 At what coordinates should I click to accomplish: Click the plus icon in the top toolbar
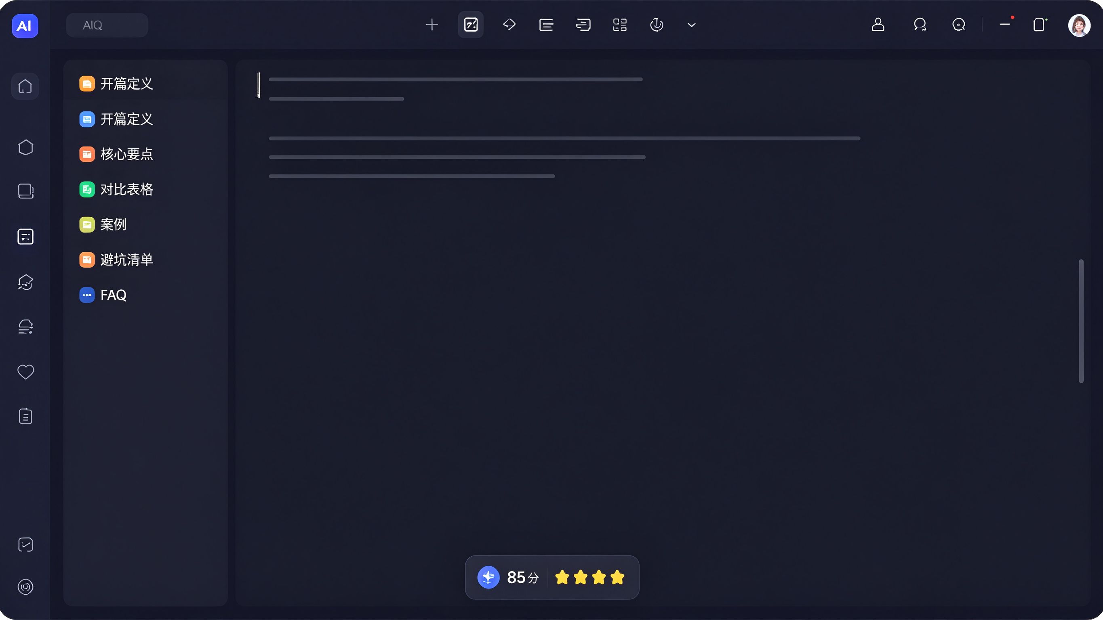(432, 25)
